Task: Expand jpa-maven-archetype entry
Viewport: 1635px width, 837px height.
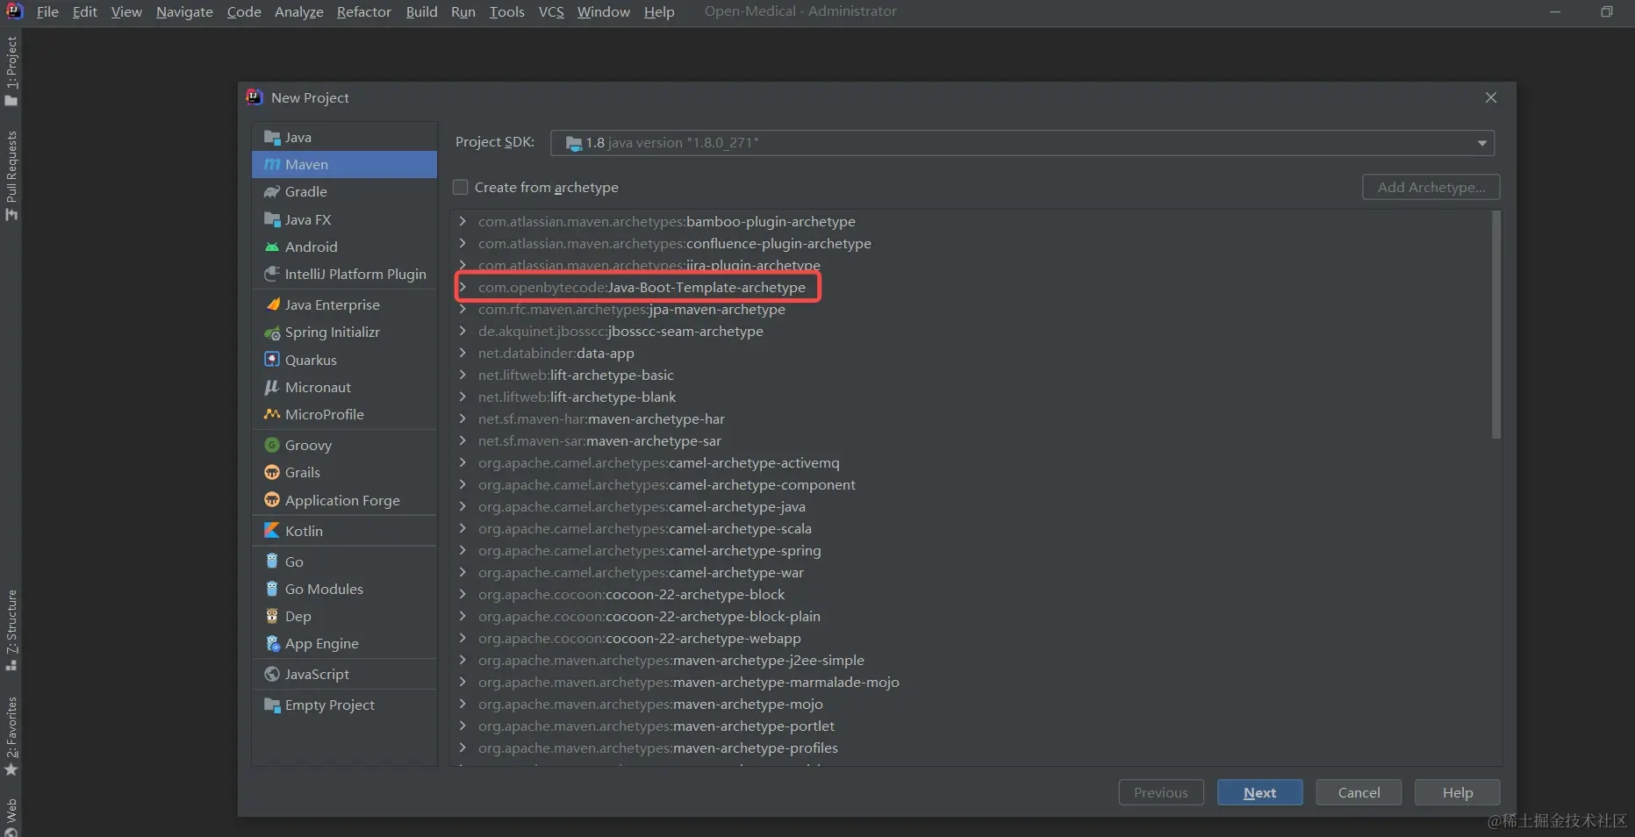Action: pyautogui.click(x=463, y=309)
